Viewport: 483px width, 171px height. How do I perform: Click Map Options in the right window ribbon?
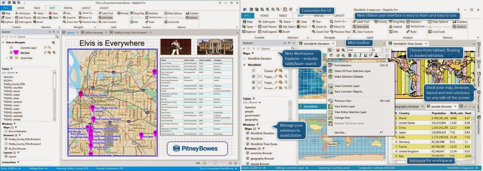click(438, 22)
